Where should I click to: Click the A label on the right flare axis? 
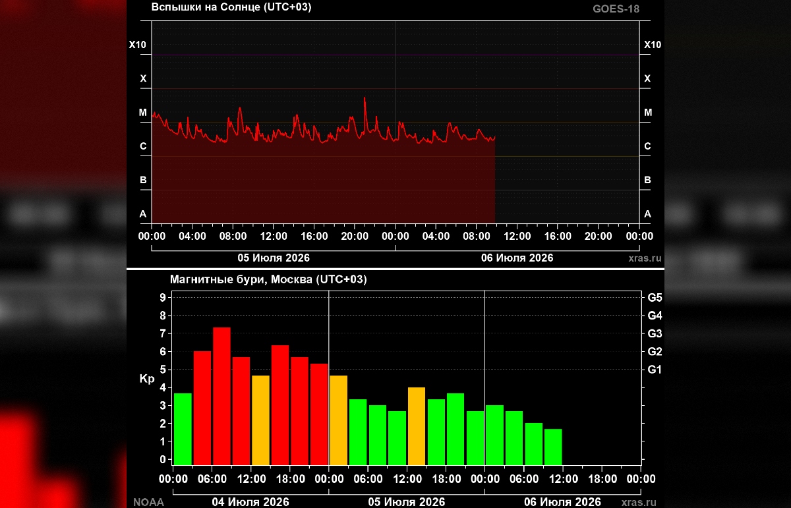[x=647, y=213]
